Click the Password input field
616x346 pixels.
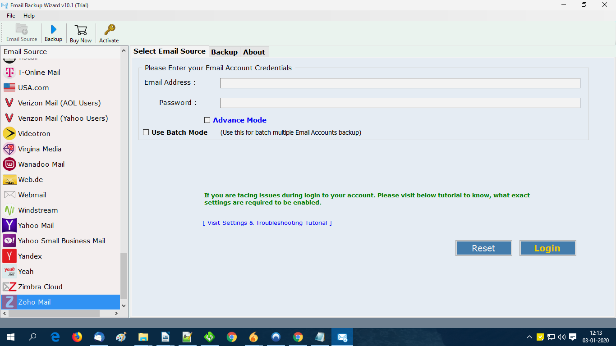point(400,103)
